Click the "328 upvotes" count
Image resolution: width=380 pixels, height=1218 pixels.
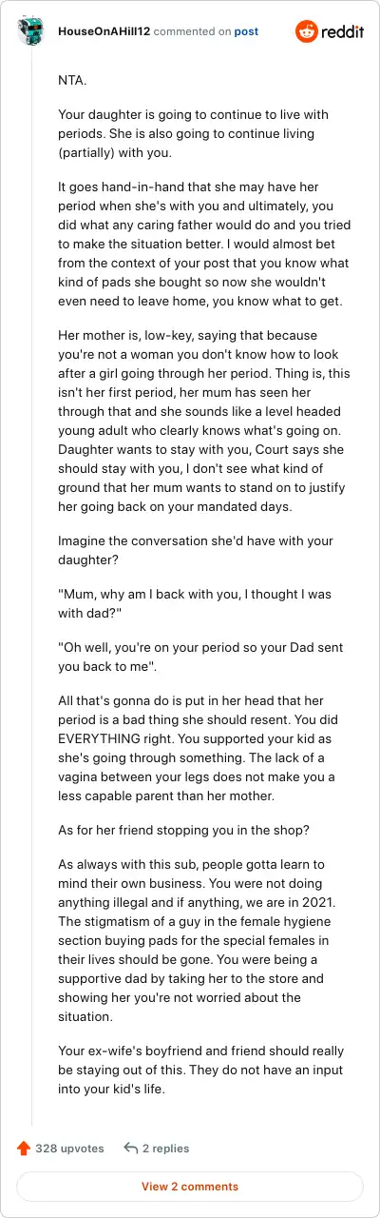pos(69,1149)
